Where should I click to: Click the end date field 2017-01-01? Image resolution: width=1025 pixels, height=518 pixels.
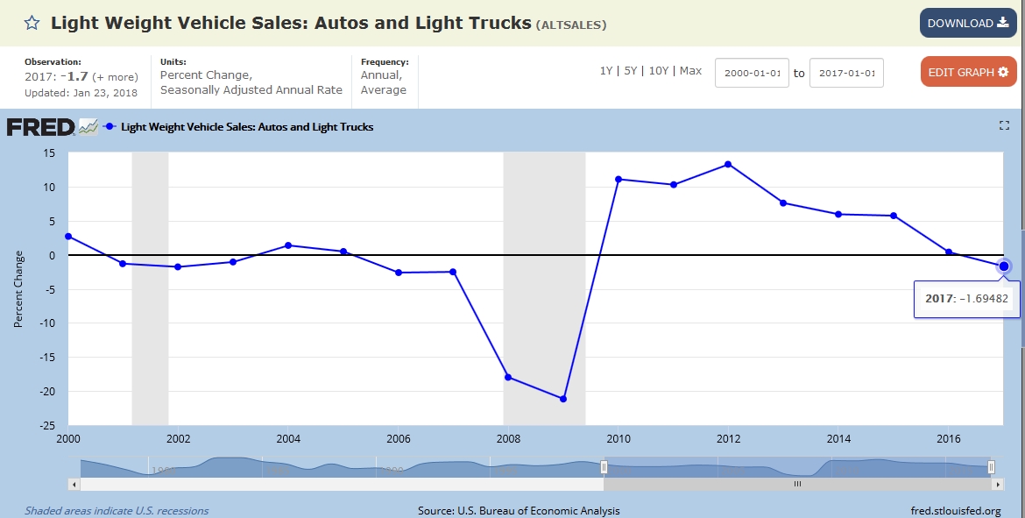tap(846, 73)
